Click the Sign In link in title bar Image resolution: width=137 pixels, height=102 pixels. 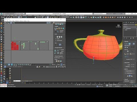[x=115, y=14]
